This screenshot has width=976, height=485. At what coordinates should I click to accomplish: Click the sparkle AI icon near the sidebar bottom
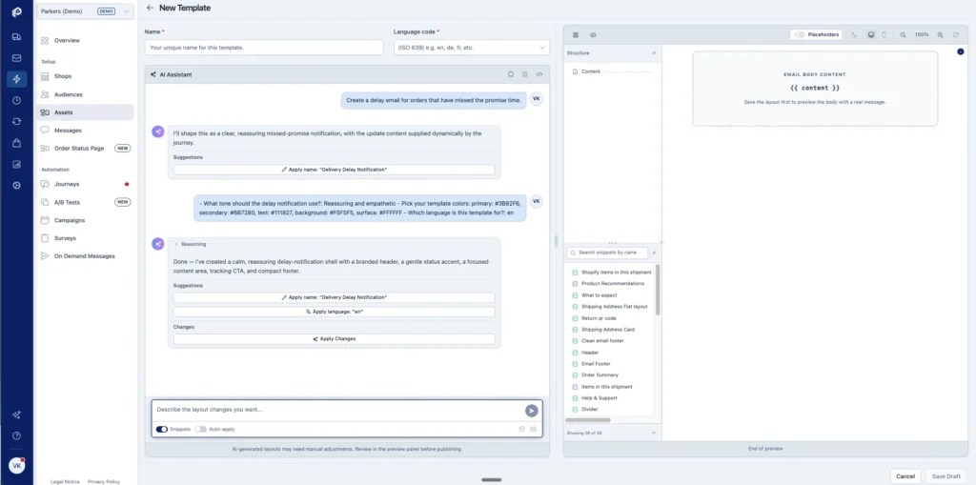[17, 414]
